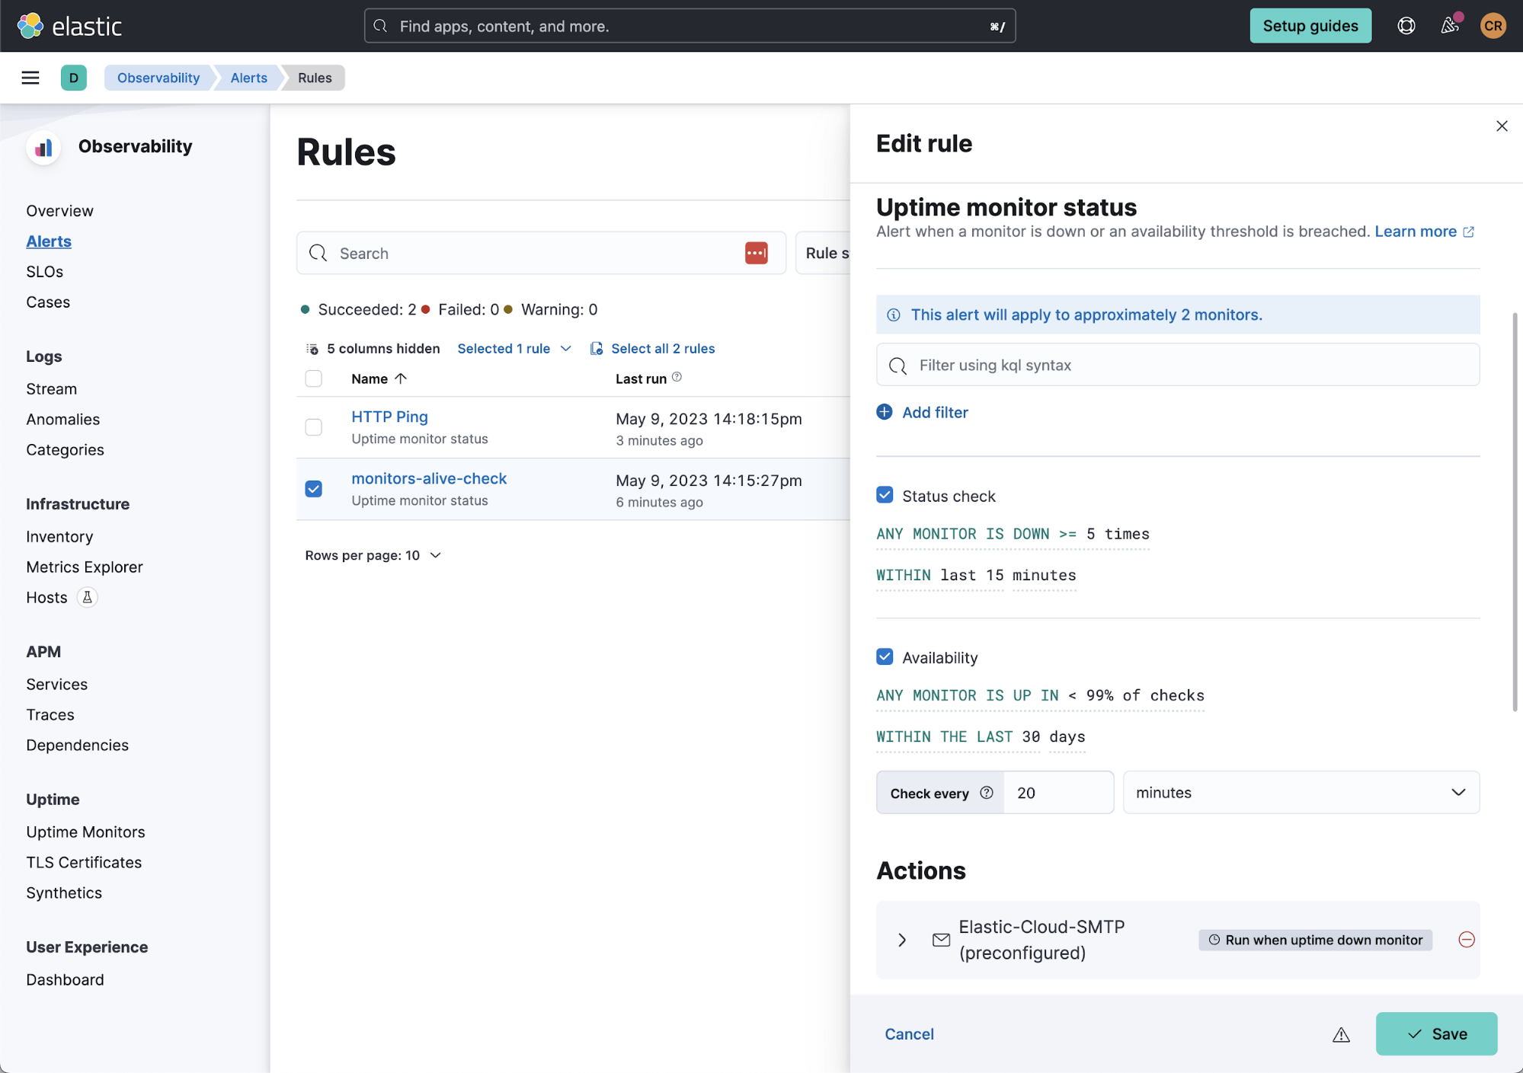Click the filter icon next to search bar

tap(757, 252)
